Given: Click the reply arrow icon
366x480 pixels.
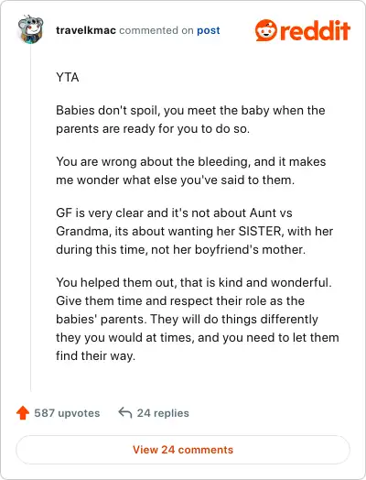Looking at the screenshot, I should [x=125, y=412].
